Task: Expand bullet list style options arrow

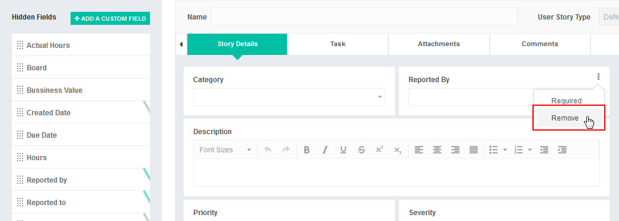Action: [505, 150]
